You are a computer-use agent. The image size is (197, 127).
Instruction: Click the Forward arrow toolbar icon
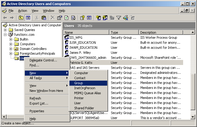pos(12,18)
